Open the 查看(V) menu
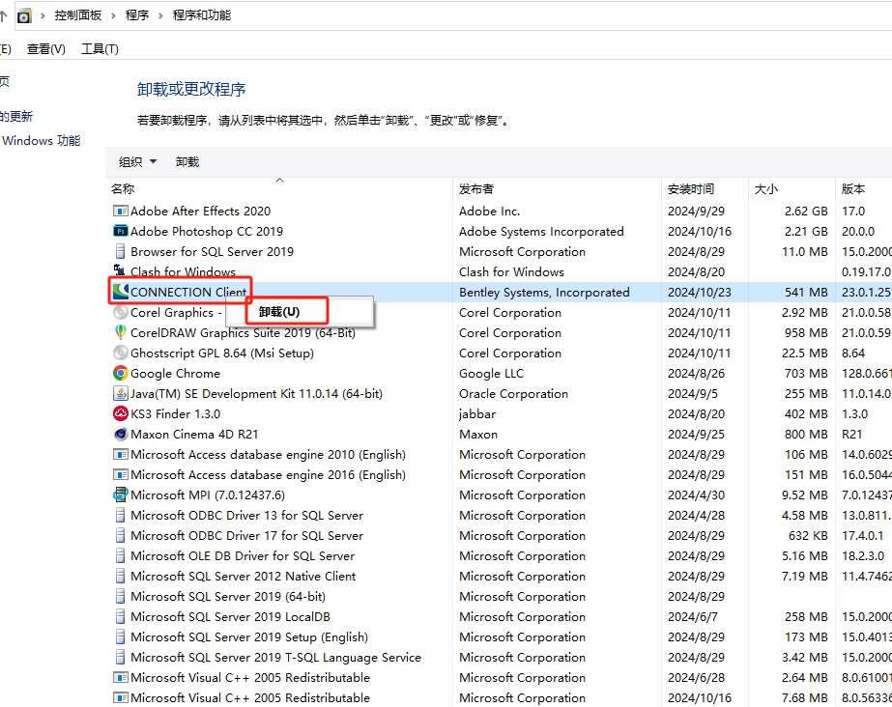The height and width of the screenshot is (707, 892). pos(46,49)
